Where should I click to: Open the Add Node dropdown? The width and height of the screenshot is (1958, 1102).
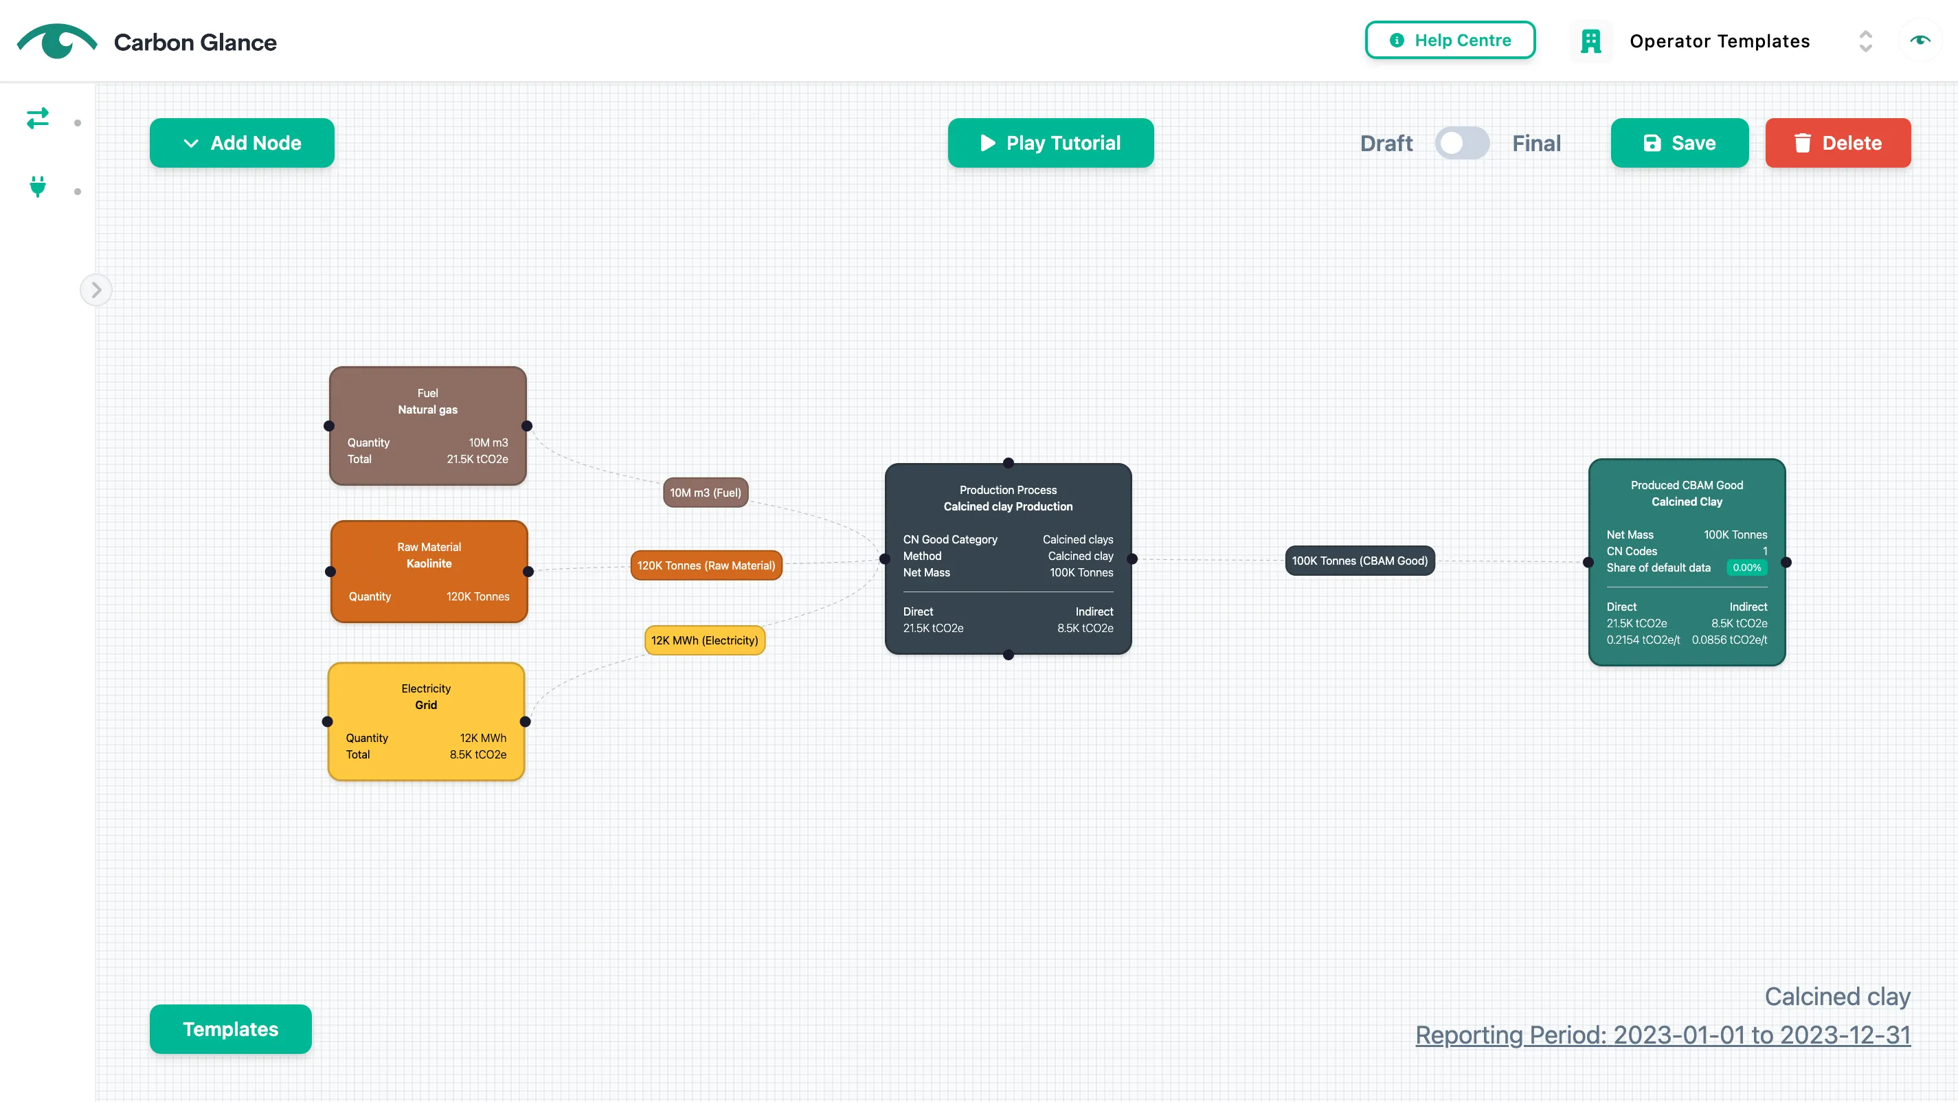point(242,143)
